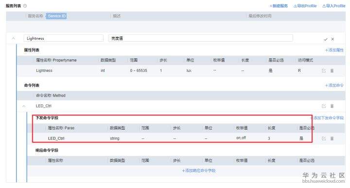This screenshot has width=350, height=188.
Task: Edit the LED_Ctrl command
Action: [324, 106]
